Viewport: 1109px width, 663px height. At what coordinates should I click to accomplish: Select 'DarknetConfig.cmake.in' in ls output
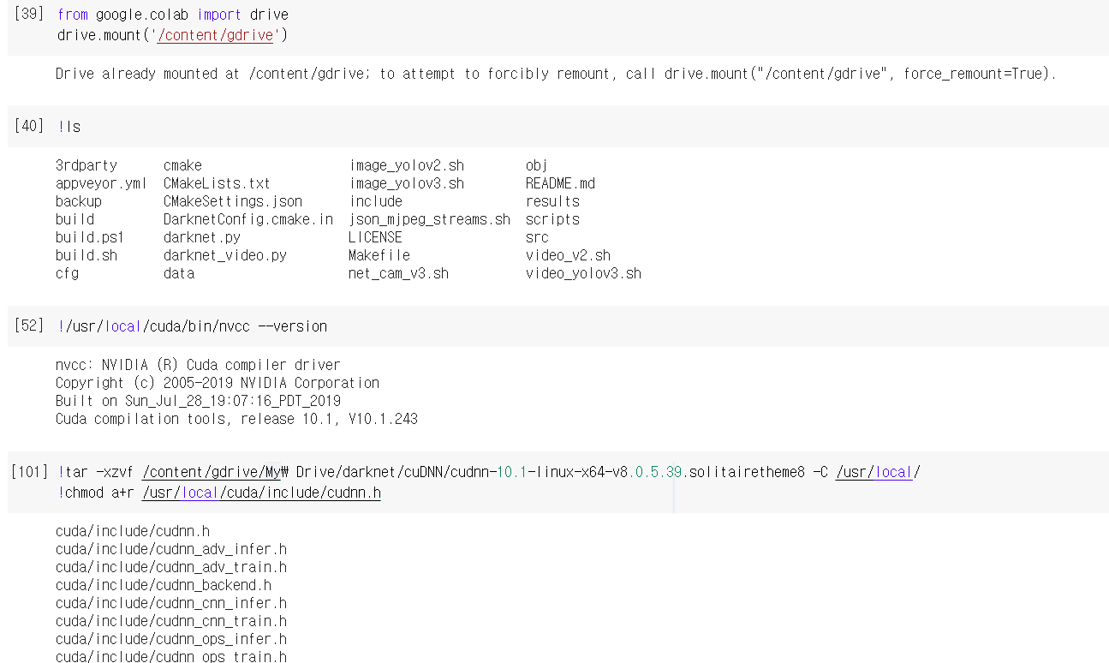pyautogui.click(x=248, y=219)
